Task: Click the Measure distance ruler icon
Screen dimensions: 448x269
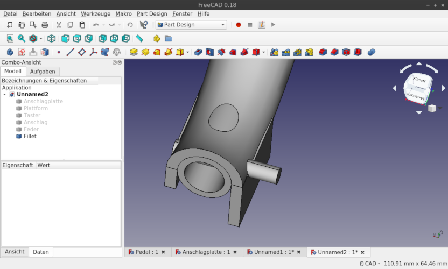Action: coord(139,39)
